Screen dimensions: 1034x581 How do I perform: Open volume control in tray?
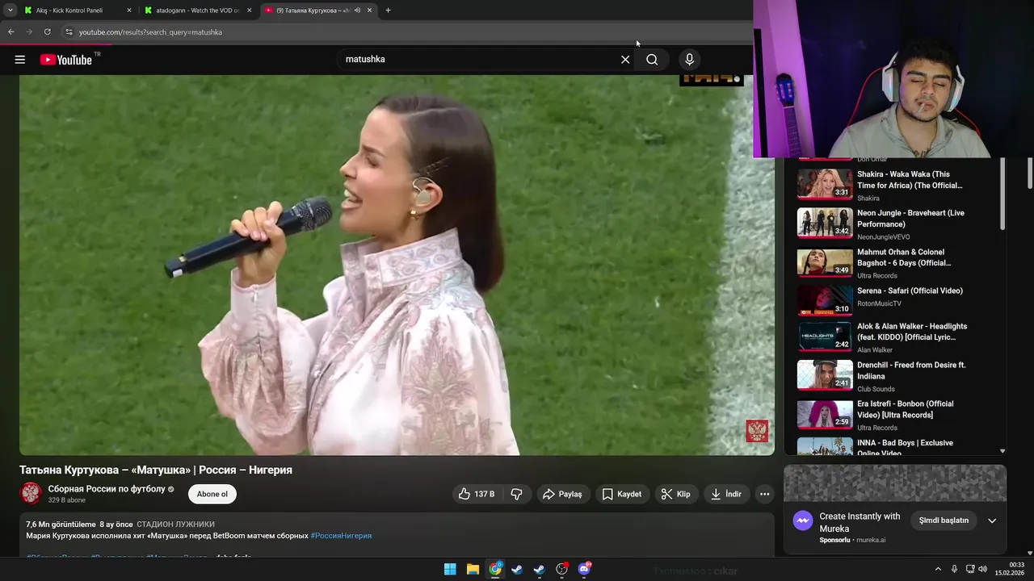[x=982, y=569]
